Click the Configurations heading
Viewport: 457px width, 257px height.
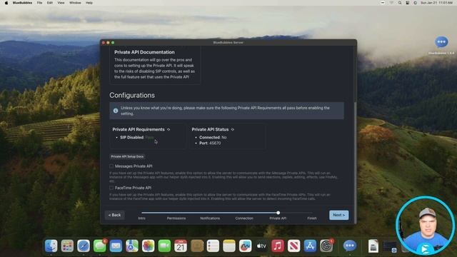(132, 95)
